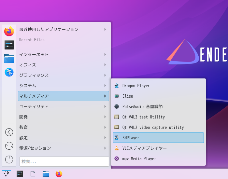
Task: Open file manager folder icon in favorites sidebar
Action: (9, 59)
